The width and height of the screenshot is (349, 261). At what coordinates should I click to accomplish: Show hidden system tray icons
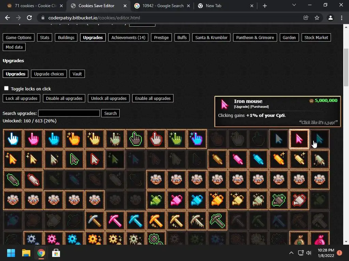click(291, 253)
